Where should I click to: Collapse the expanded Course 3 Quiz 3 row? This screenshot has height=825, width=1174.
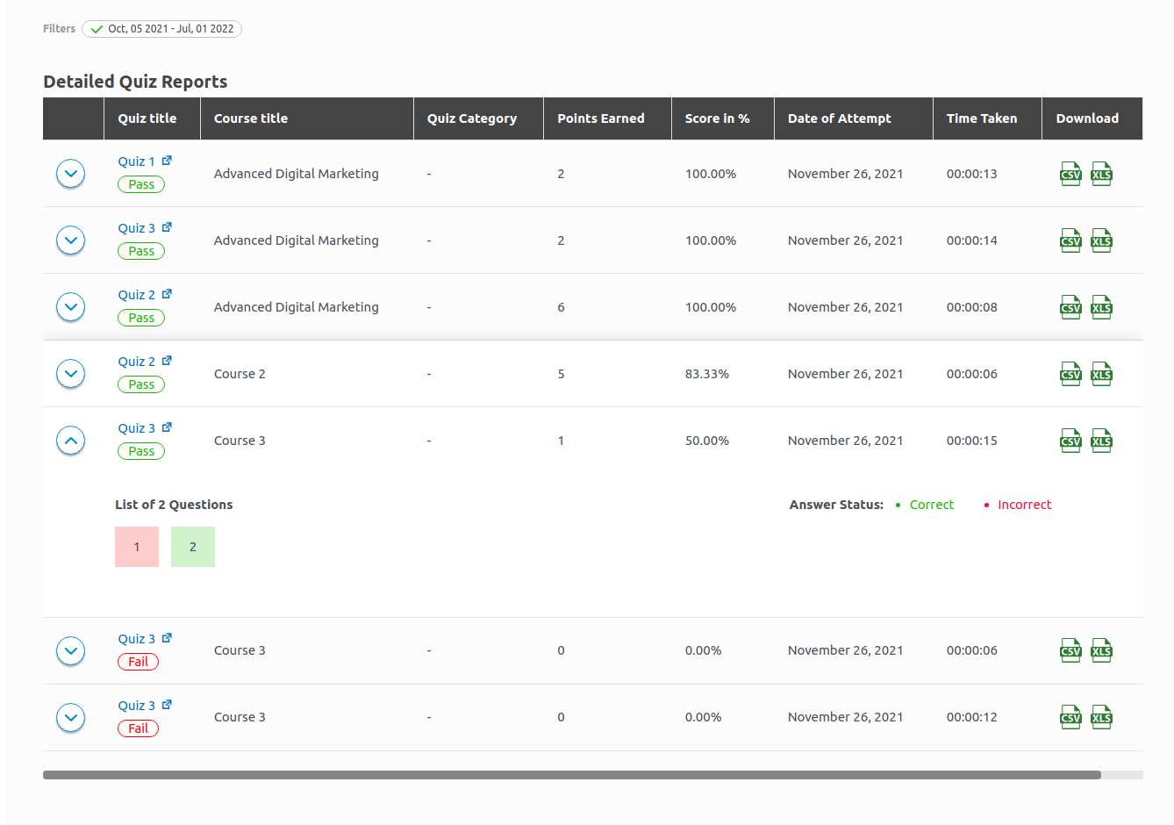click(x=70, y=441)
